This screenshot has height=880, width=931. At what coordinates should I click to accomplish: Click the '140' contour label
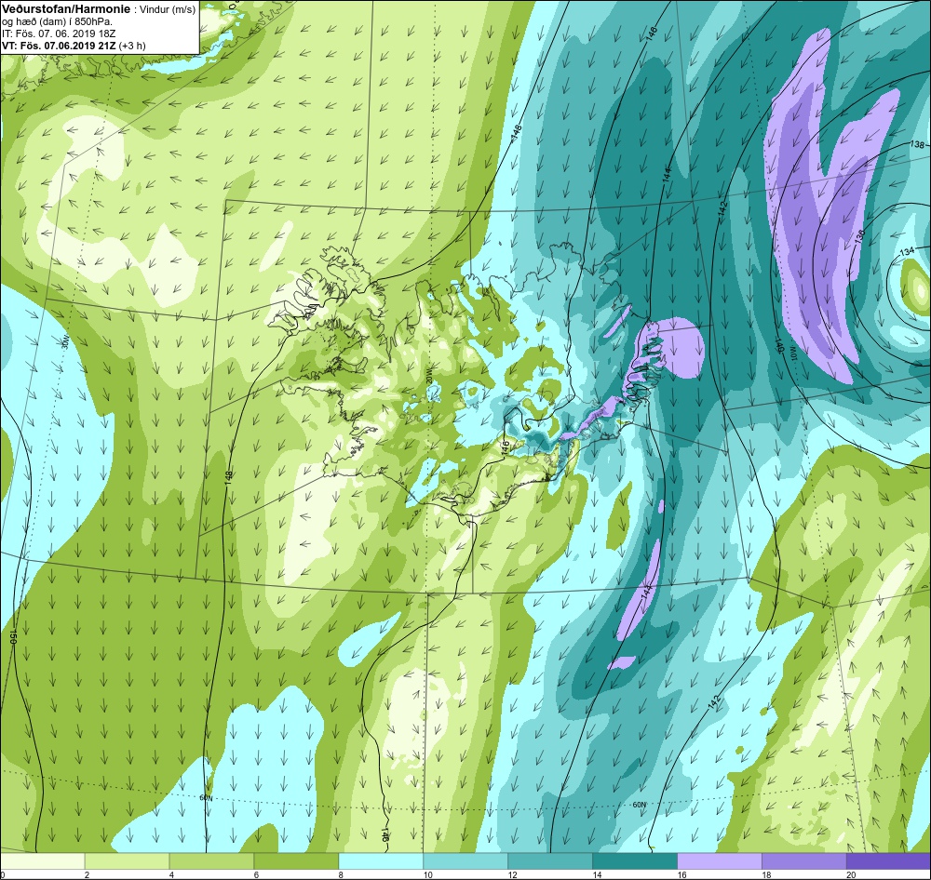(x=779, y=343)
